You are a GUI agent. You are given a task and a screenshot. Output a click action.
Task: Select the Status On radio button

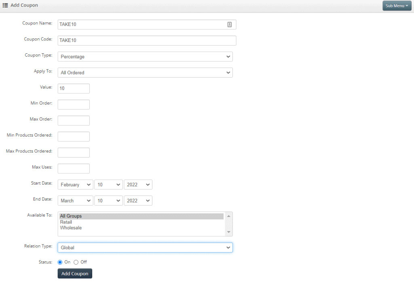pyautogui.click(x=60, y=262)
